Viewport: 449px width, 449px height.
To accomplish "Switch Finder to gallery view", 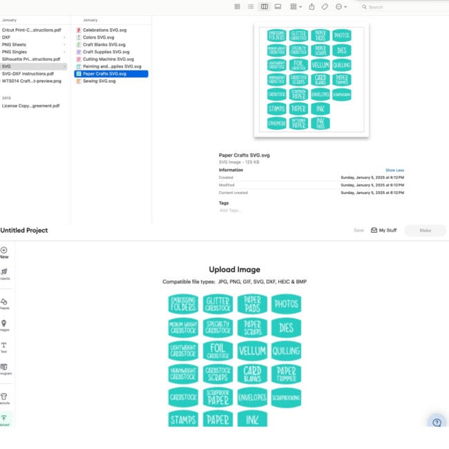I will 278,7.
